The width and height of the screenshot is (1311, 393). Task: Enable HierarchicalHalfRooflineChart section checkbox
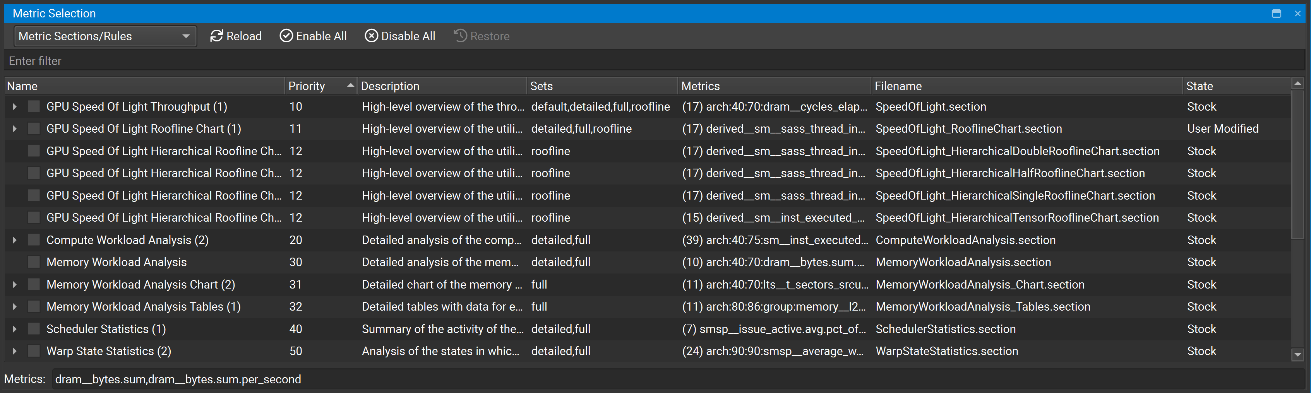(34, 173)
